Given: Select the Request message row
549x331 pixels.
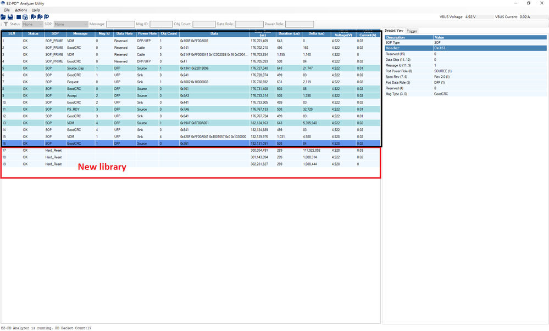Looking at the screenshot, I should tap(191, 82).
